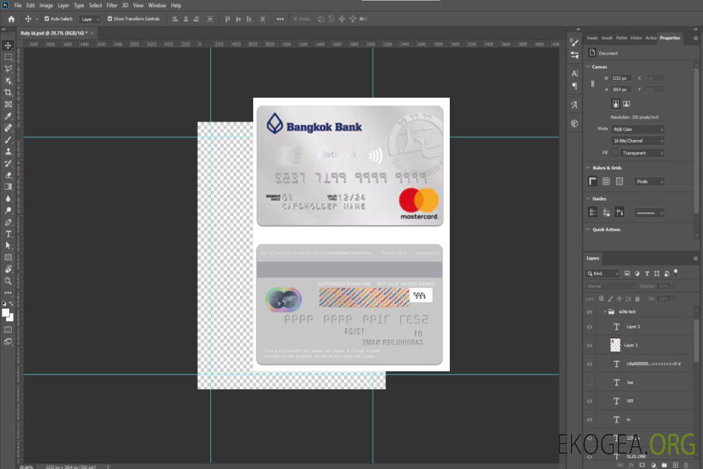This screenshot has height=469, width=703.
Task: Click the Home icon in options bar
Action: [x=11, y=19]
